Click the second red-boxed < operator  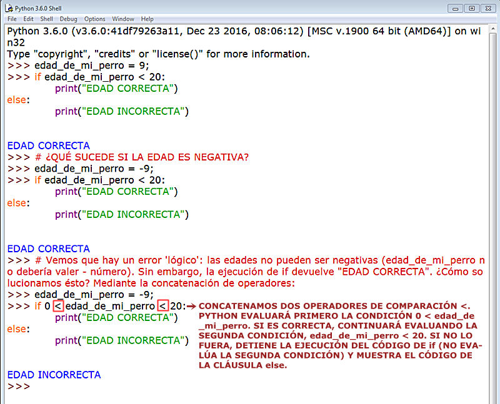click(x=161, y=306)
